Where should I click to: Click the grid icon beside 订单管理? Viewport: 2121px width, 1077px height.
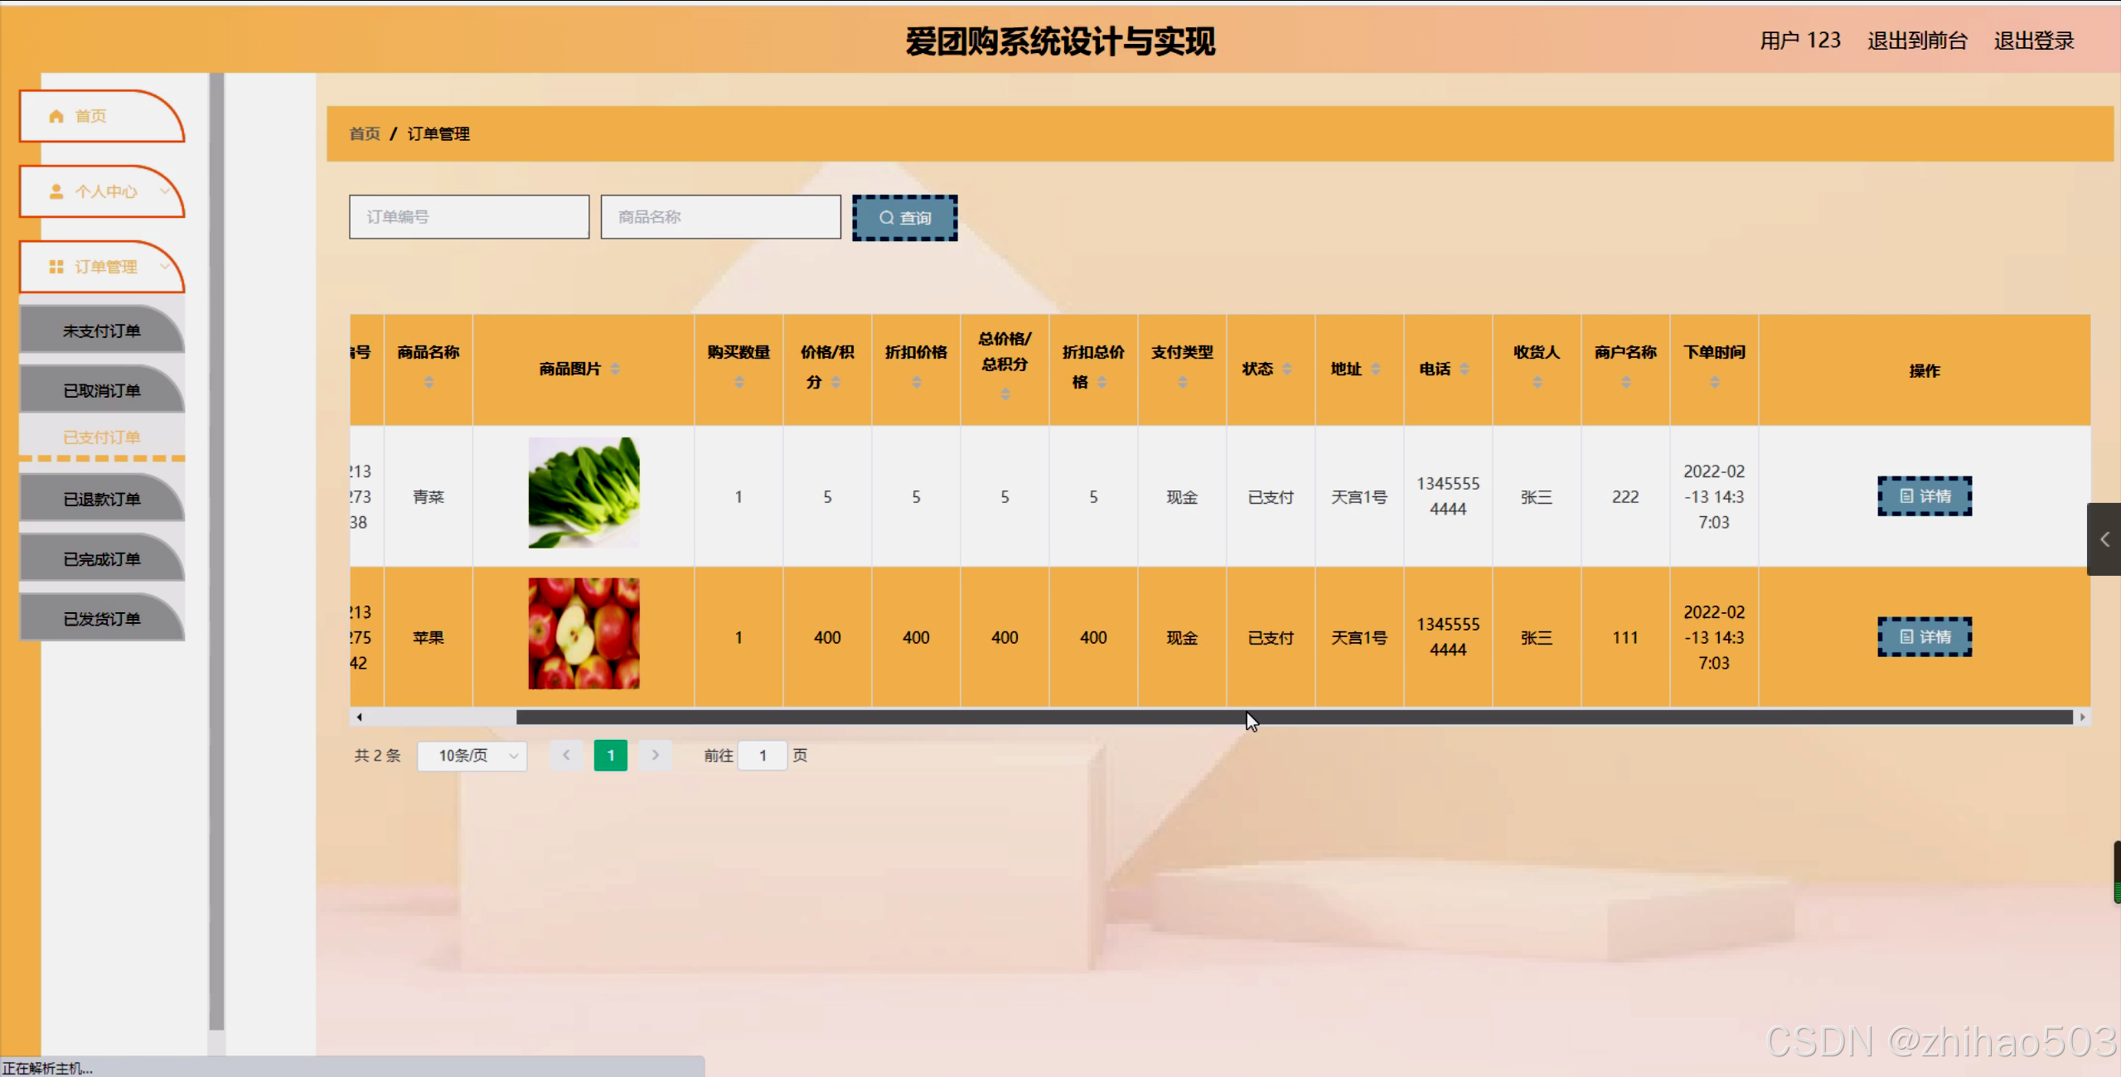pyautogui.click(x=56, y=267)
